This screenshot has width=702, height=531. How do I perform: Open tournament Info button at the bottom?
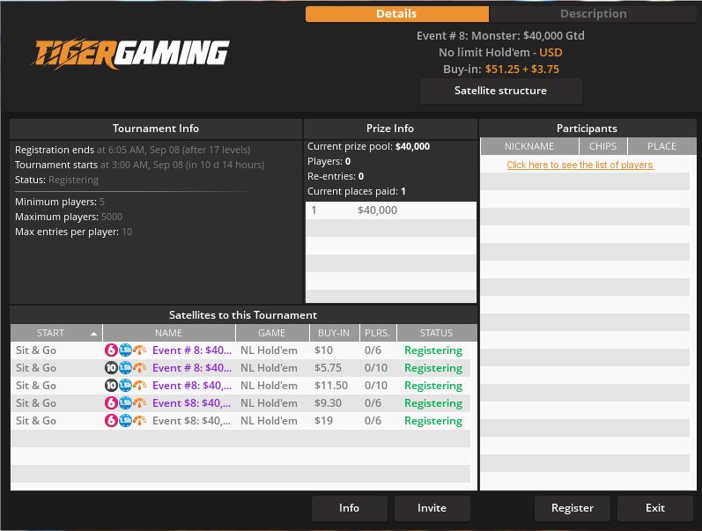point(349,508)
